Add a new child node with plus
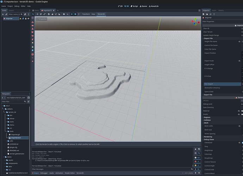The width and height of the screenshot is (243, 176). 3,14
